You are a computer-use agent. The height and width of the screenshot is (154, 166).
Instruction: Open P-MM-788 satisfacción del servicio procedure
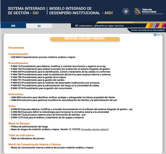(61, 74)
